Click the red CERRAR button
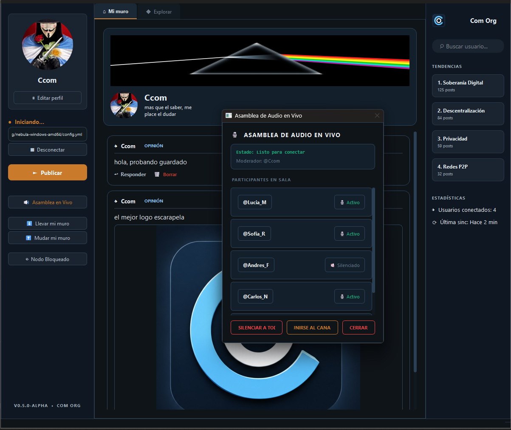 [x=359, y=328]
